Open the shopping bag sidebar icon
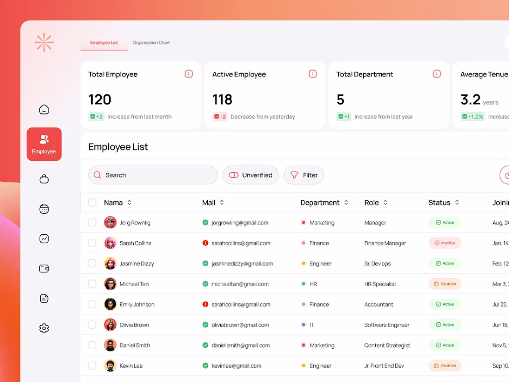The width and height of the screenshot is (509, 382). 44,179
